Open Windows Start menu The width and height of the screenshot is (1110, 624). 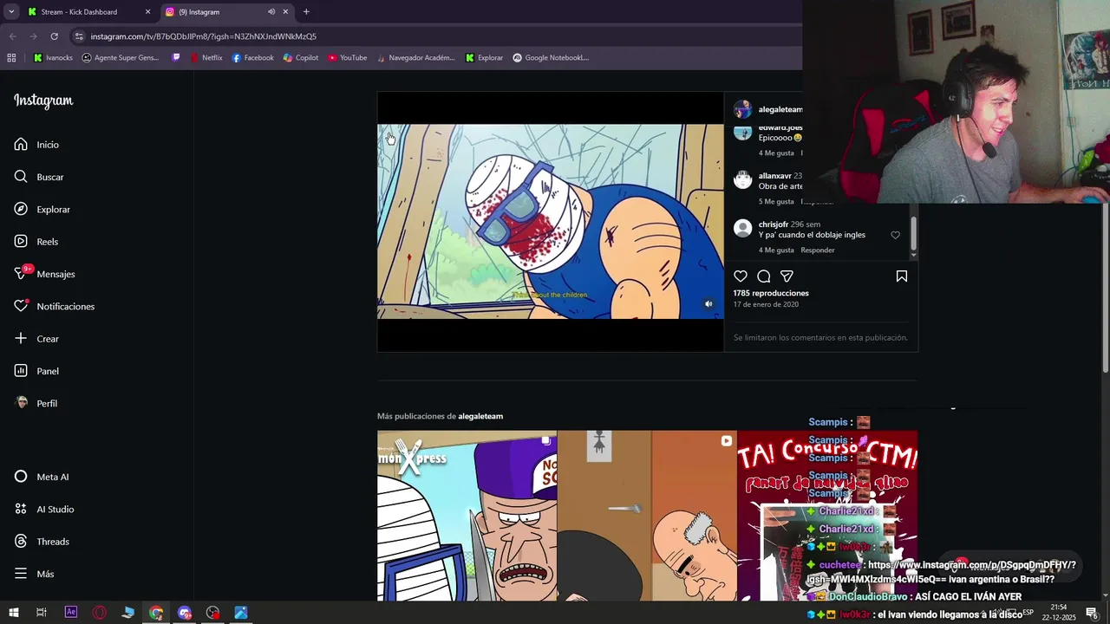[13, 613]
